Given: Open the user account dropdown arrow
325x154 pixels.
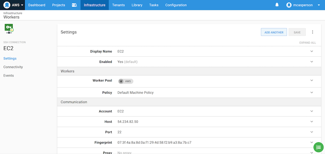Looking at the screenshot, I should pos(319,5).
